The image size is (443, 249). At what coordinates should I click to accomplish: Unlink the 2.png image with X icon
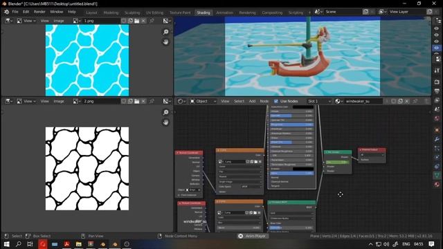coord(143,101)
